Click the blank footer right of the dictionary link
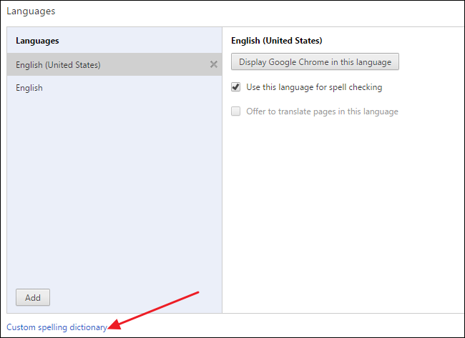This screenshot has height=338, width=465. click(x=300, y=327)
